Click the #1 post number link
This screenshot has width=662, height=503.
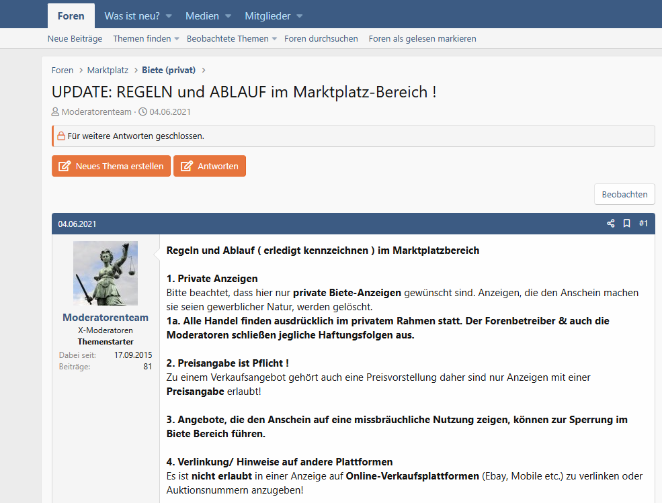click(x=643, y=224)
